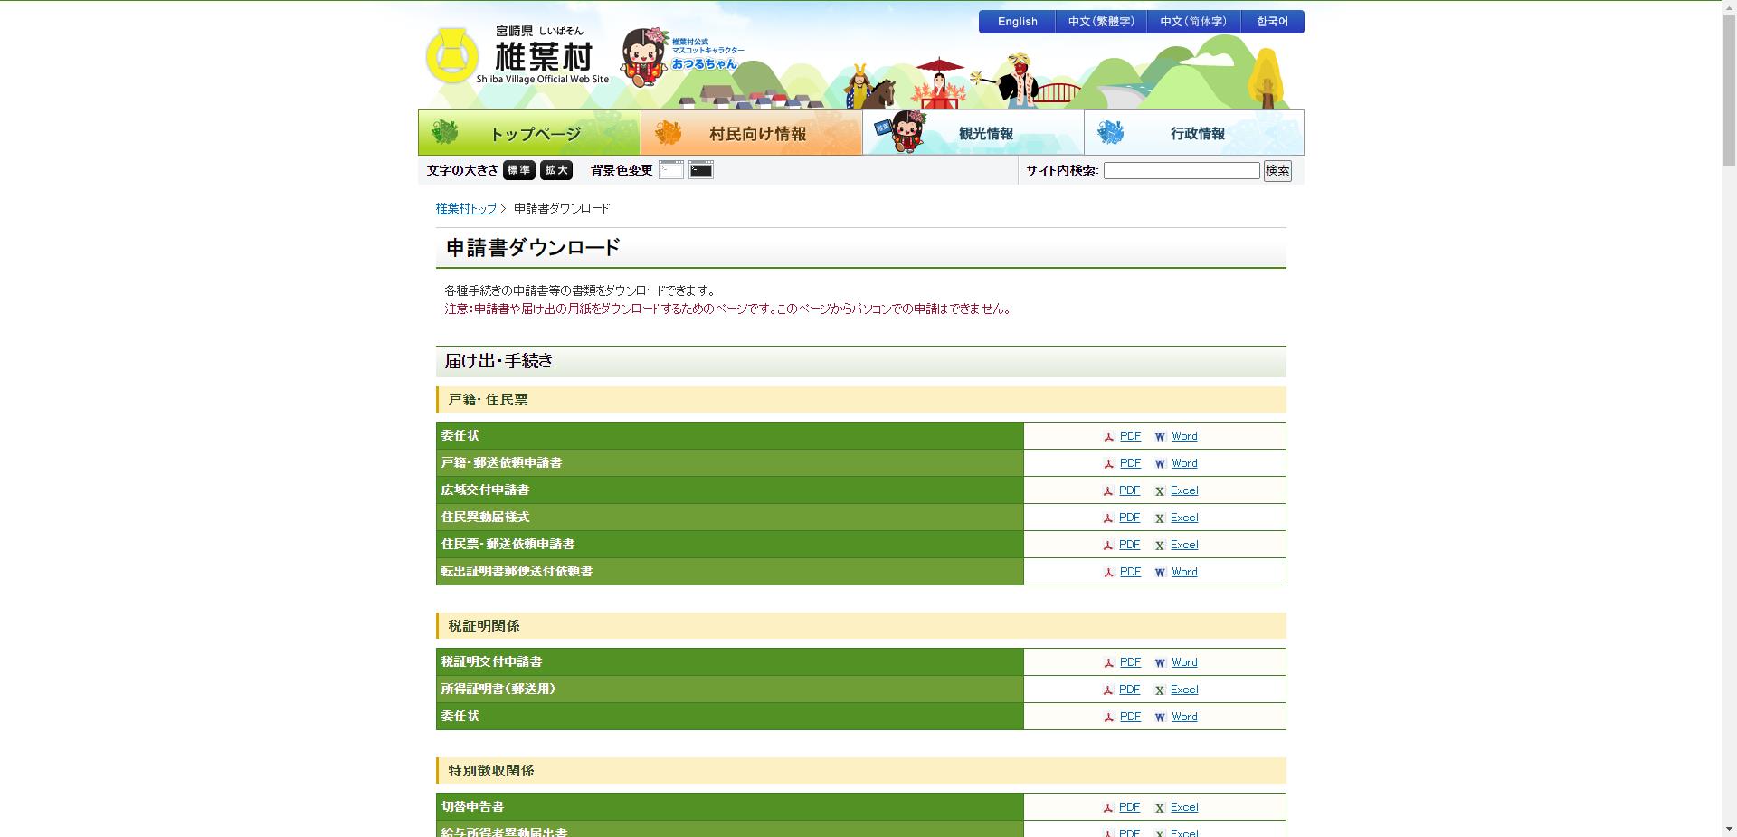Select the black background color swatch
1737x837 pixels.
coord(700,170)
